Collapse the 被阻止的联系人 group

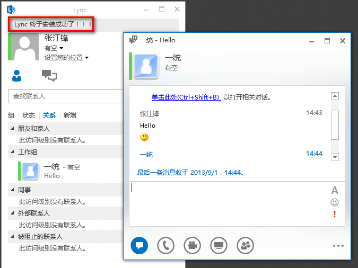pyautogui.click(x=12, y=237)
